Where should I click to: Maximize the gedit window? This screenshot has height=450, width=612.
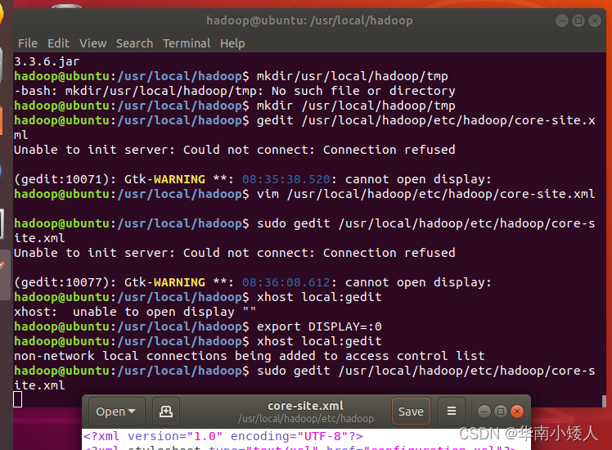pyautogui.click(x=501, y=412)
